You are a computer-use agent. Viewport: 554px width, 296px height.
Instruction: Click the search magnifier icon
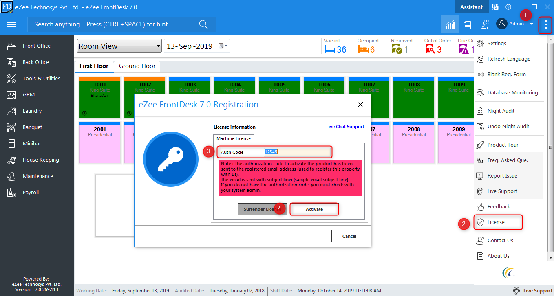203,24
